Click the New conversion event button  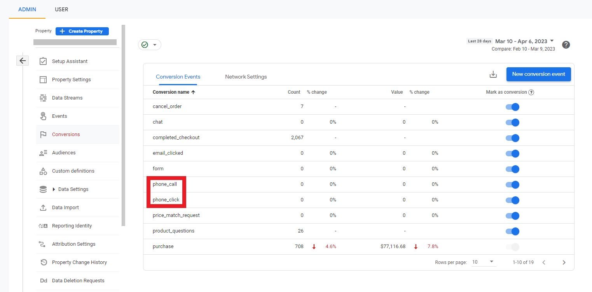pos(538,74)
